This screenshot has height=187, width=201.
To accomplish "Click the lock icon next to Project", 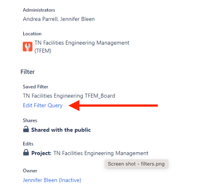I will [x=26, y=152].
